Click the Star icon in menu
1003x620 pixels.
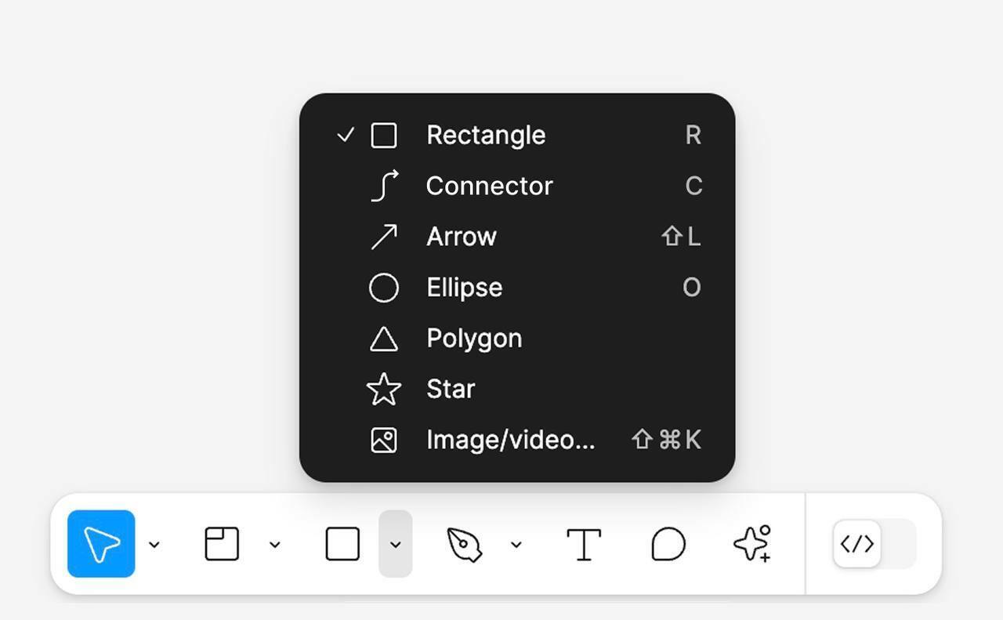pyautogui.click(x=384, y=389)
